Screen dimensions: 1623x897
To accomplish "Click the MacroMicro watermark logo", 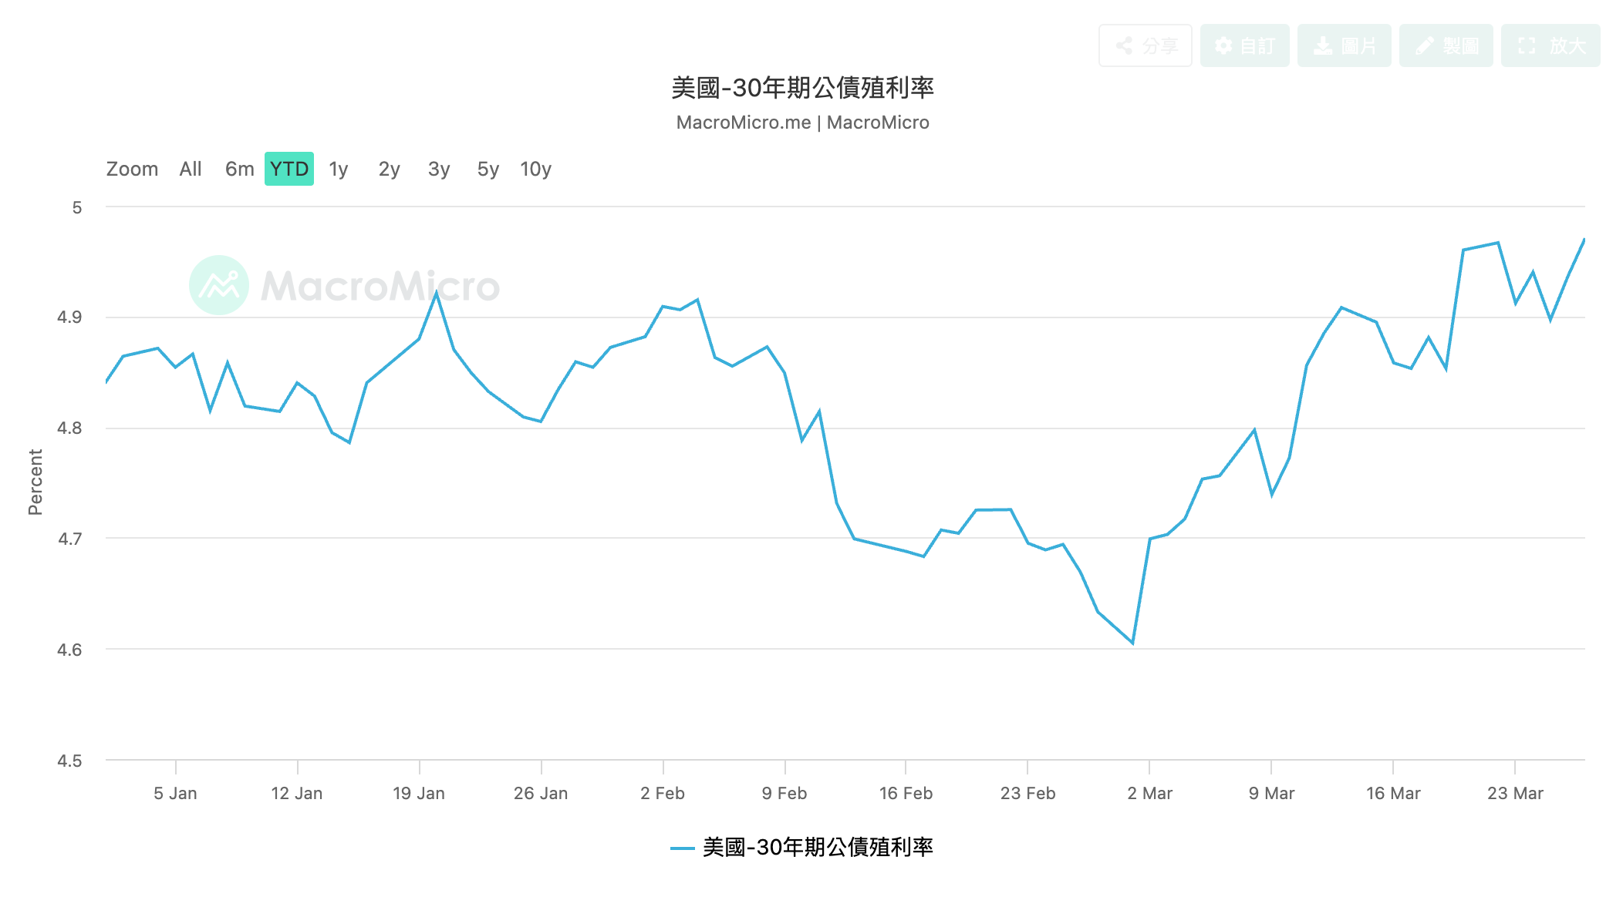I will click(x=219, y=285).
